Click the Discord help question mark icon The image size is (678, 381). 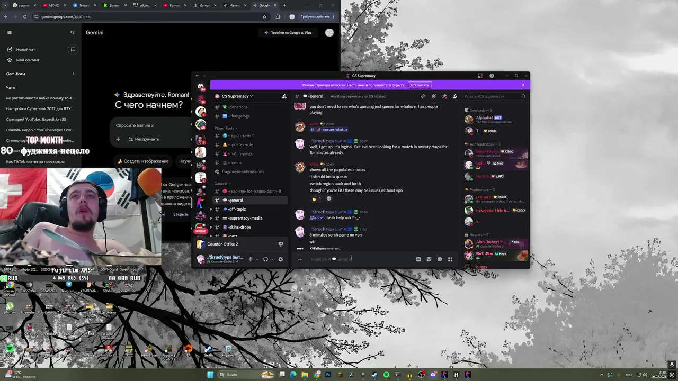pos(492,76)
